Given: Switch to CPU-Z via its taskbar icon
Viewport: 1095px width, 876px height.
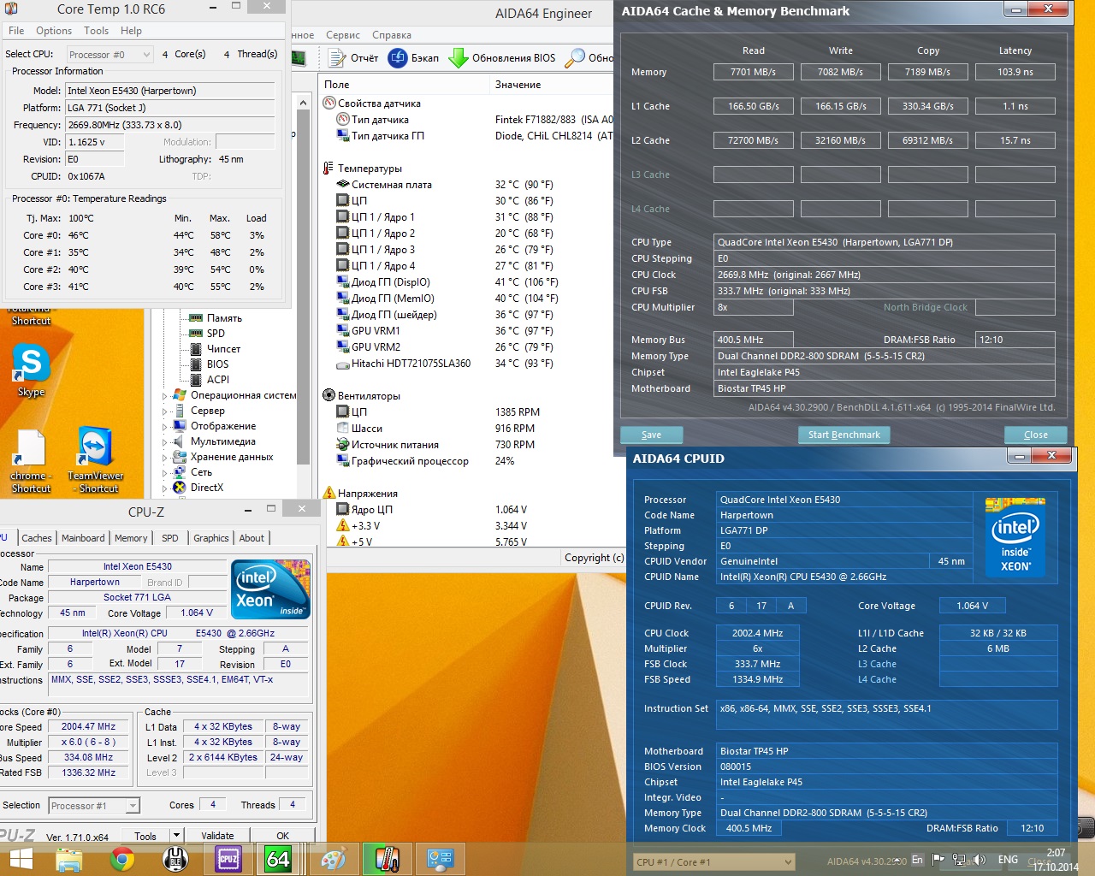Looking at the screenshot, I should click(228, 859).
